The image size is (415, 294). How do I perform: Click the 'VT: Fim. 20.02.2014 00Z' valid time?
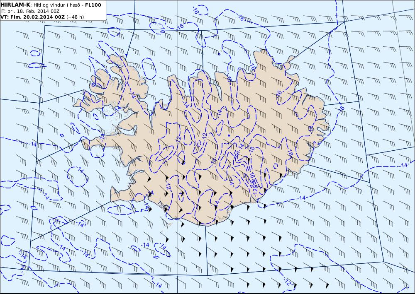point(32,17)
